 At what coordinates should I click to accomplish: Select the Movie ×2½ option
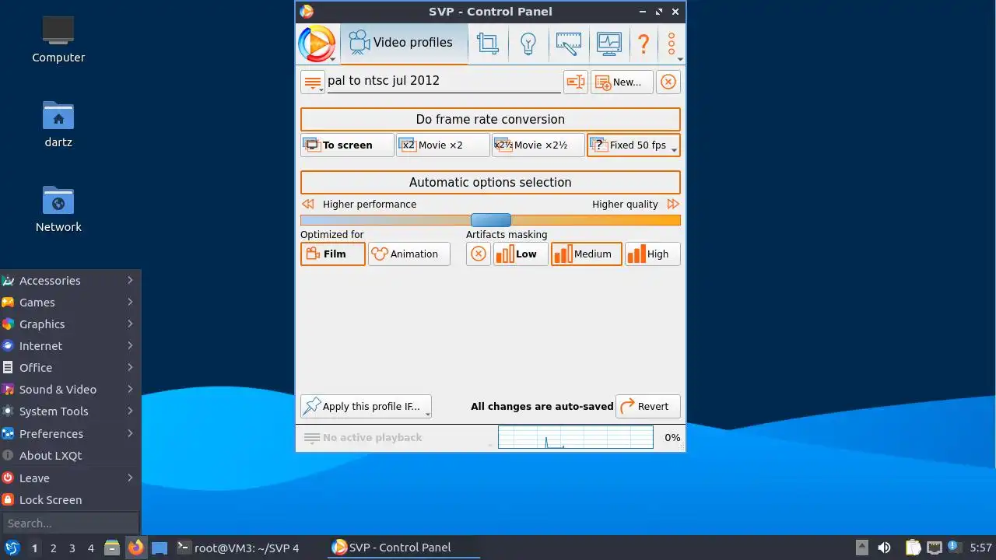pyautogui.click(x=538, y=145)
